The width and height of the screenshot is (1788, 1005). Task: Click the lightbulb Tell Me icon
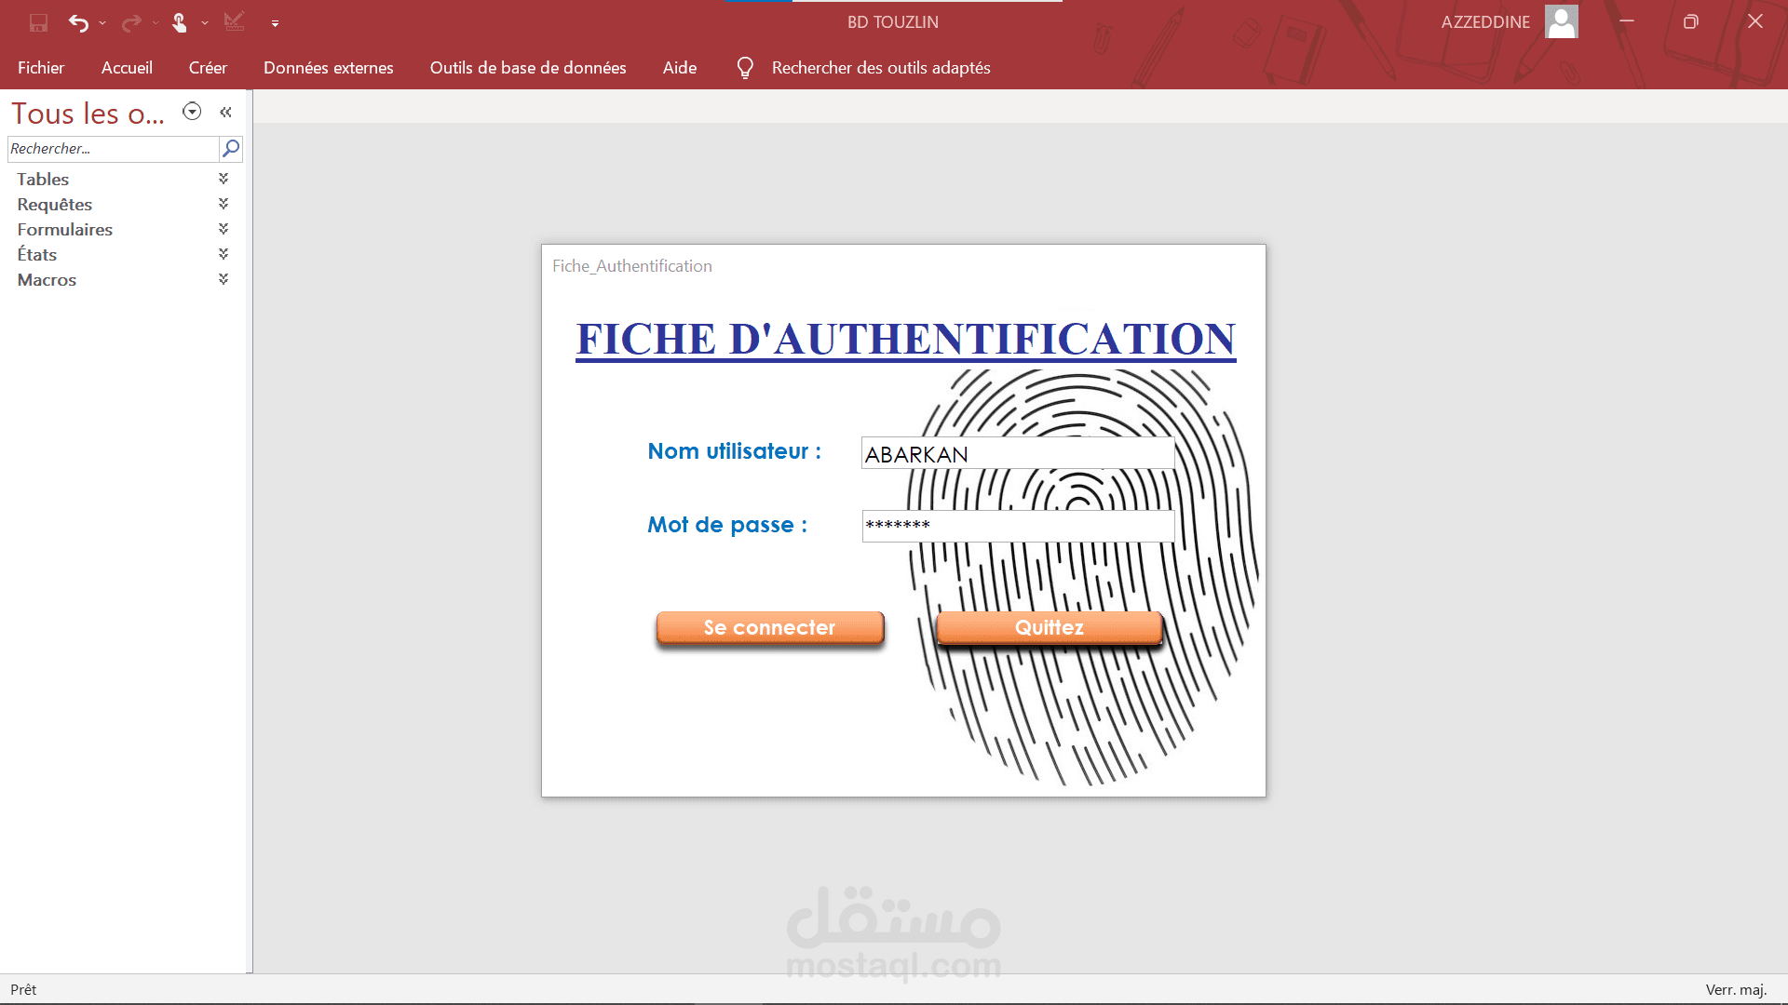(x=745, y=68)
